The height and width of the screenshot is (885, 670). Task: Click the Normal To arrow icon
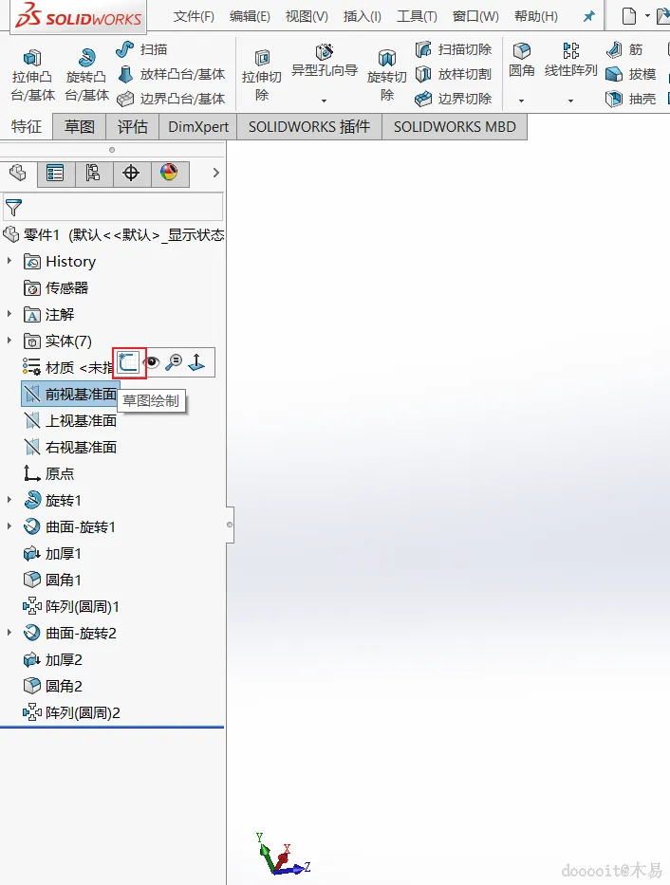coord(196,362)
